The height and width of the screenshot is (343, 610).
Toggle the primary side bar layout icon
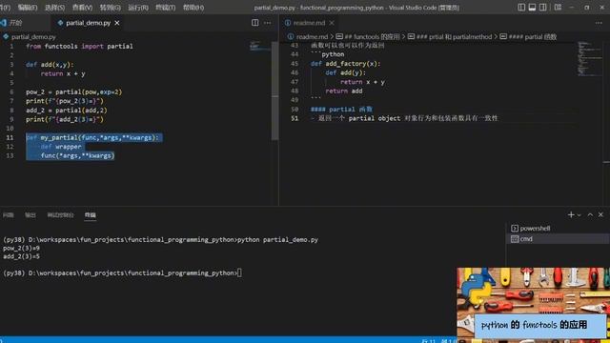pyautogui.click(x=521, y=8)
